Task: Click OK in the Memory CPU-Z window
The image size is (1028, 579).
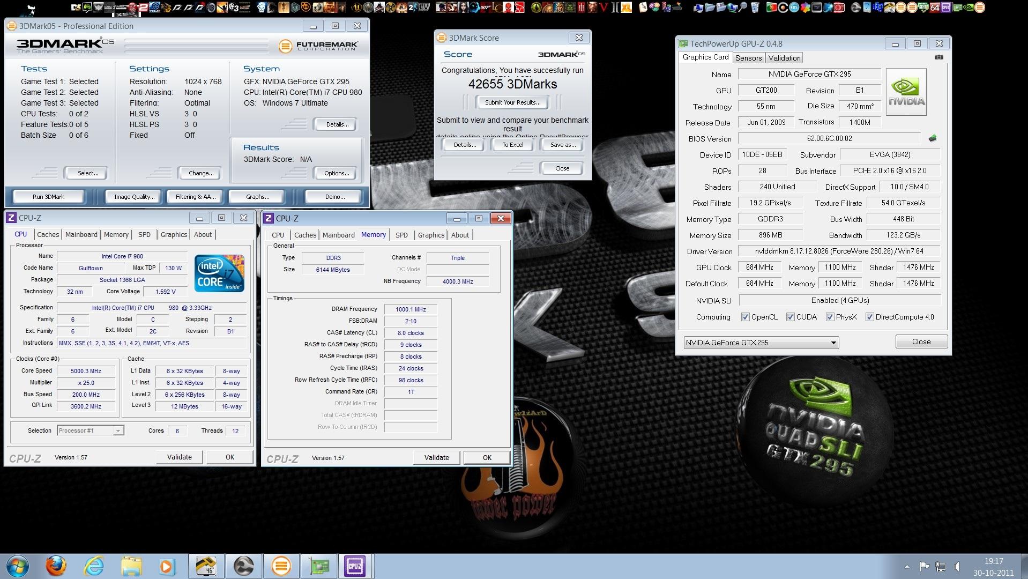Action: click(487, 458)
